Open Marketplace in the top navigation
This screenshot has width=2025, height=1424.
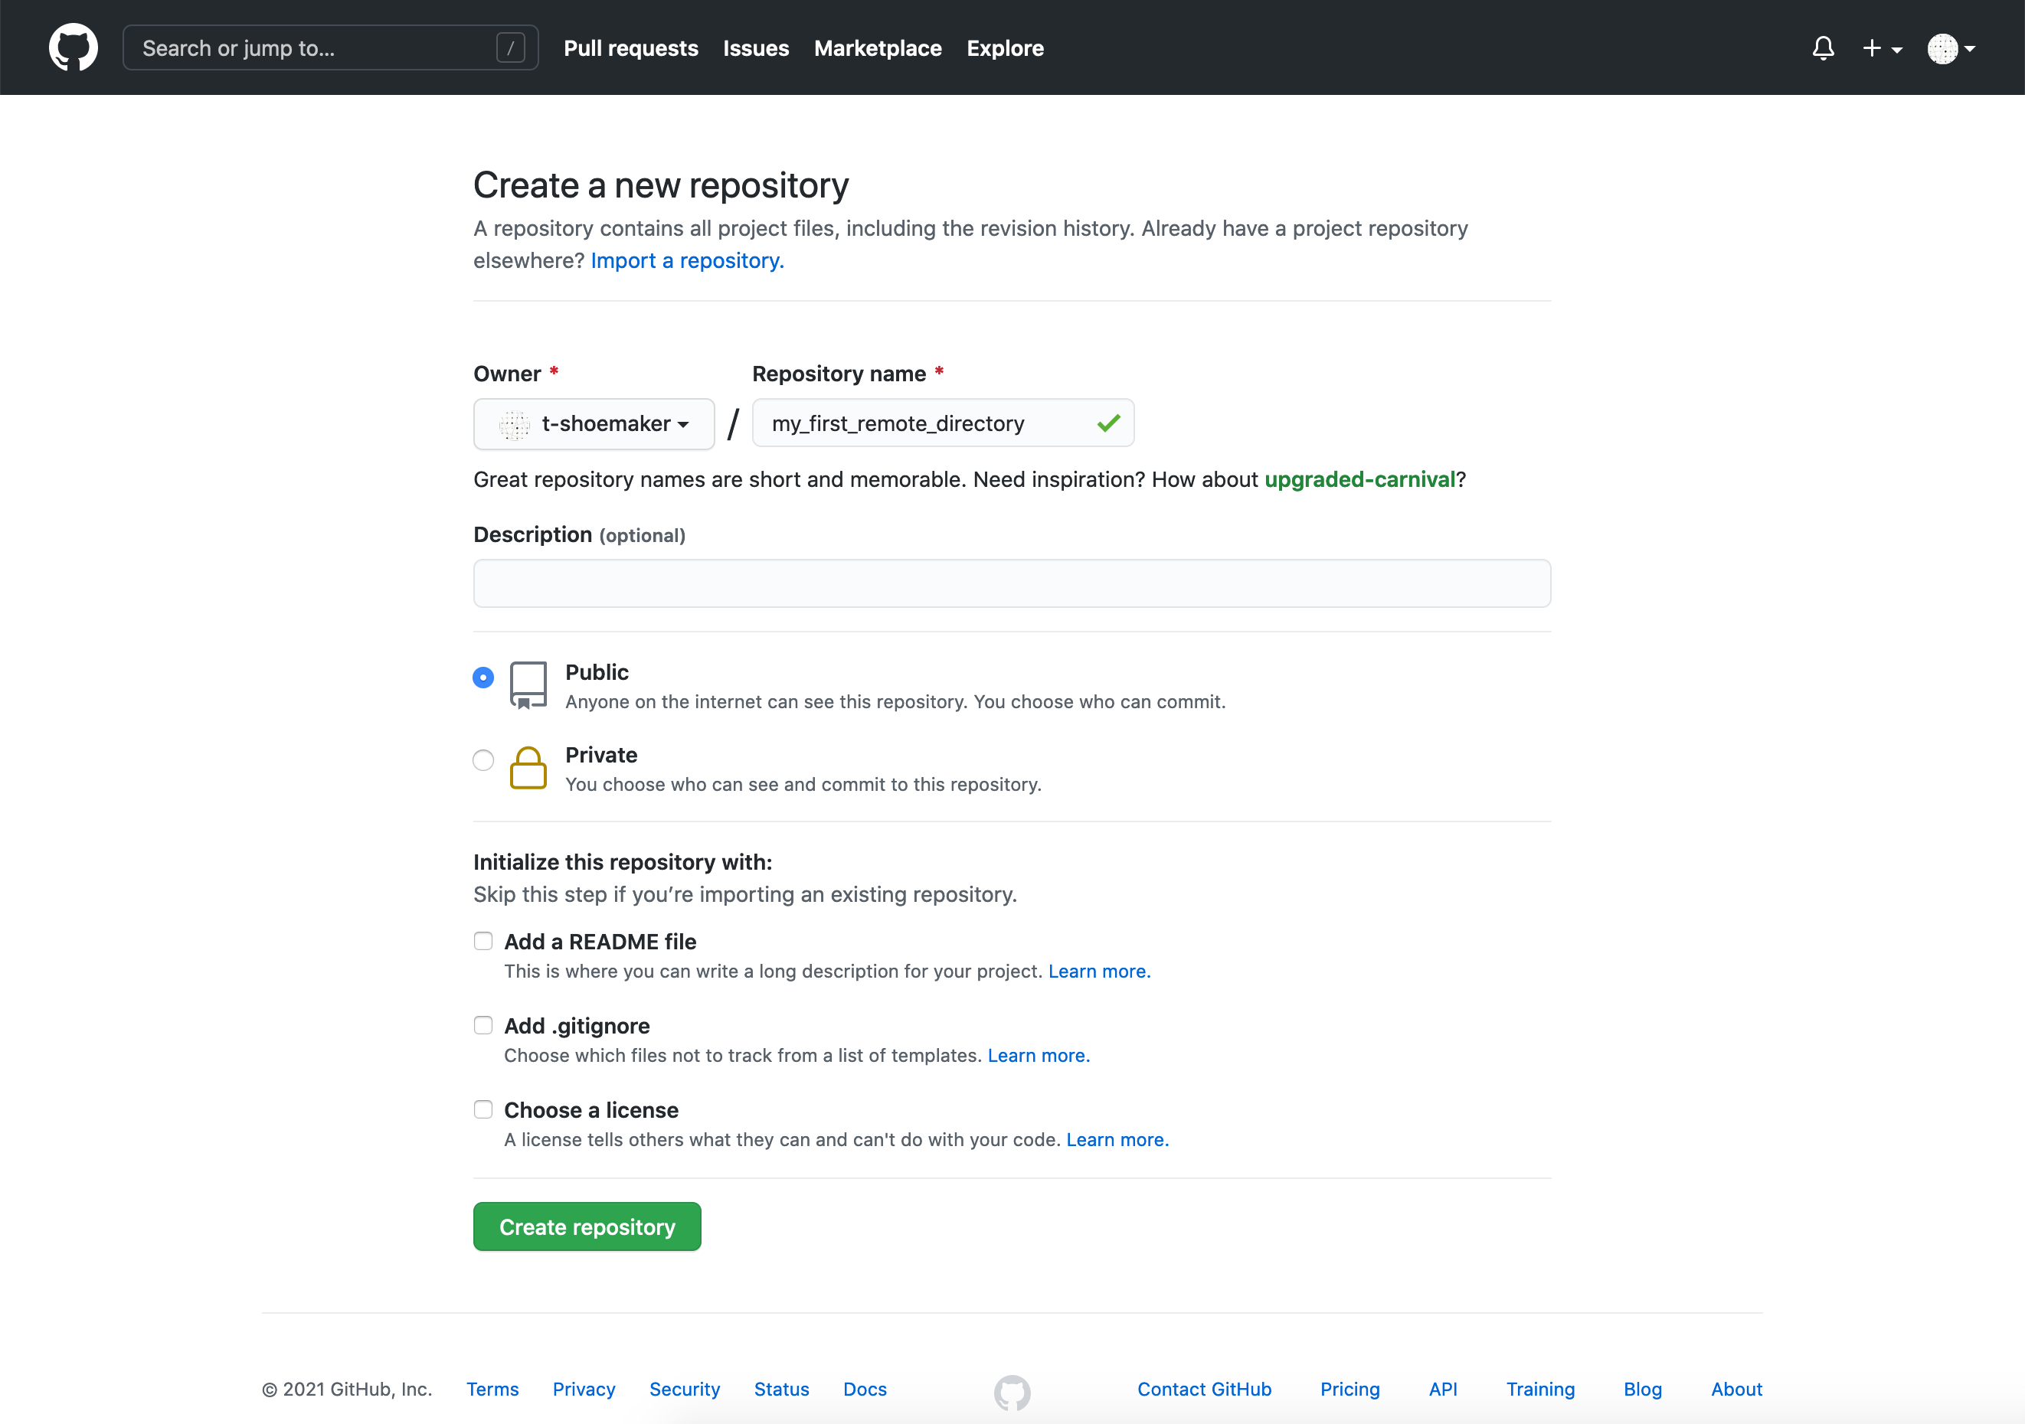878,48
